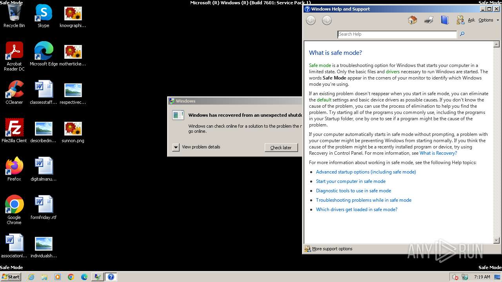The height and width of the screenshot is (282, 502).
Task: Open Google Chrome desktop shortcut
Action: point(14,210)
